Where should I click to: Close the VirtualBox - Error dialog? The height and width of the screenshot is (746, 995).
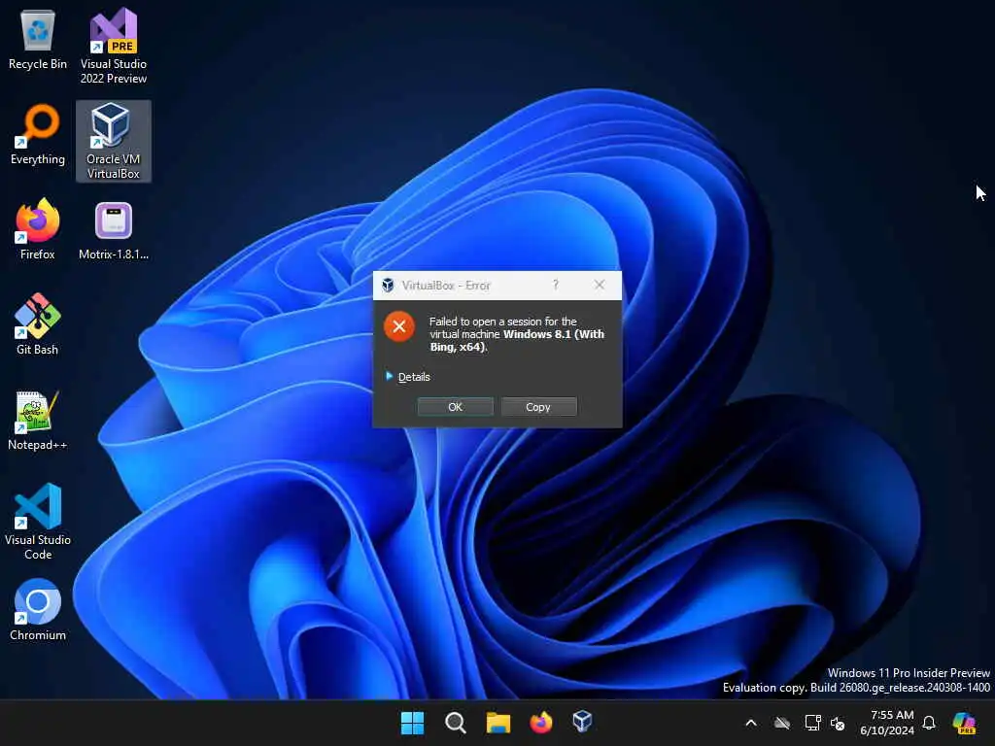point(600,285)
